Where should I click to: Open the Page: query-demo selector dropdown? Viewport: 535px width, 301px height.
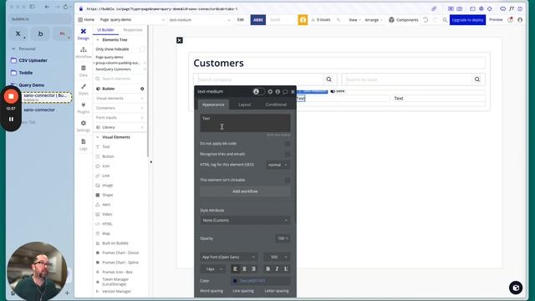tap(132, 20)
